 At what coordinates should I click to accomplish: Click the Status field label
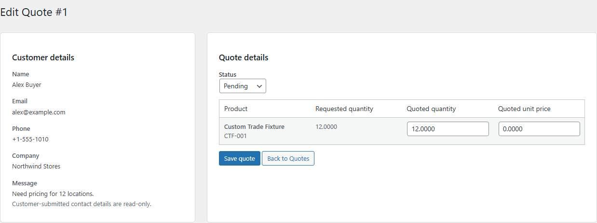[x=228, y=74]
